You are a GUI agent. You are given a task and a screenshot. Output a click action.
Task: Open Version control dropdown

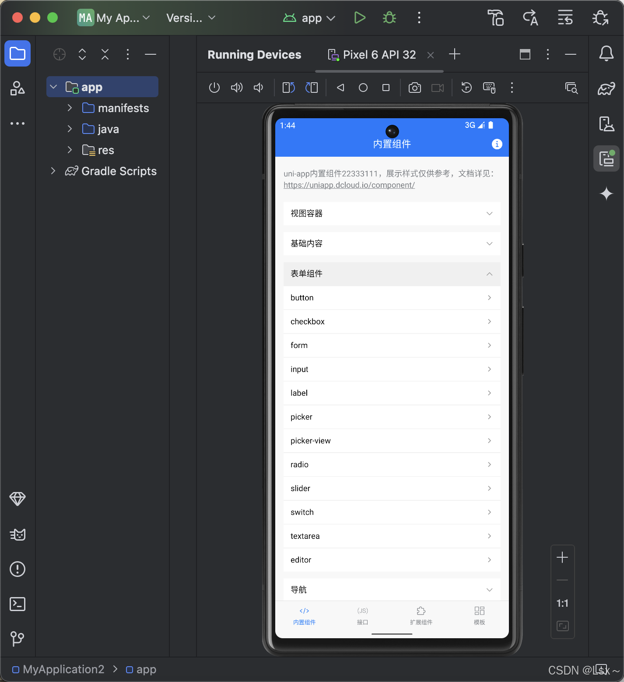(x=191, y=18)
